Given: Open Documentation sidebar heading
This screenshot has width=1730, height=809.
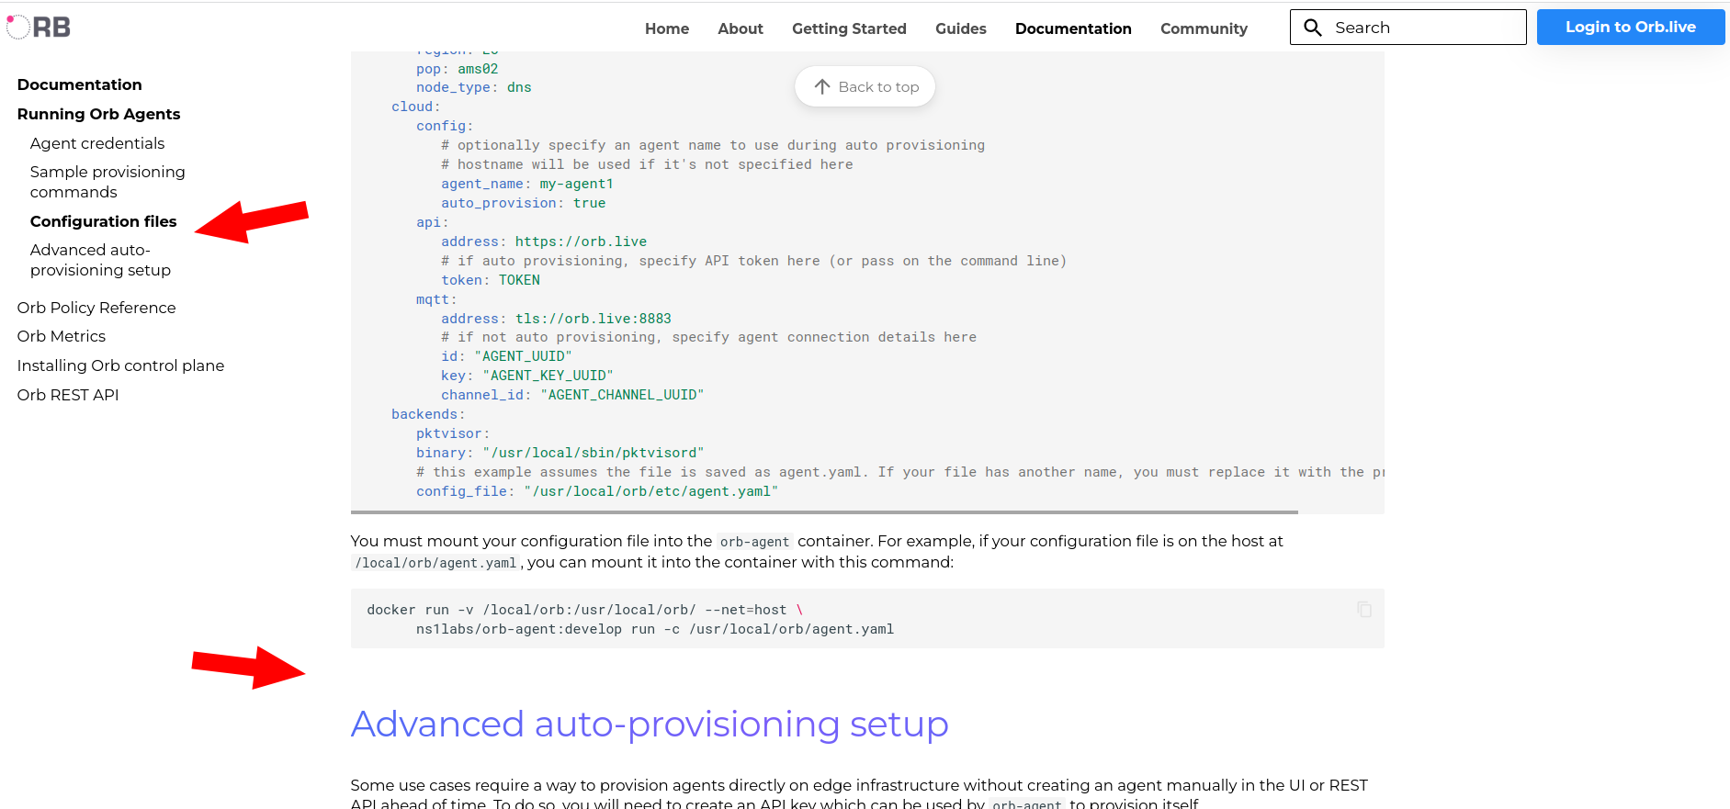Looking at the screenshot, I should (80, 84).
